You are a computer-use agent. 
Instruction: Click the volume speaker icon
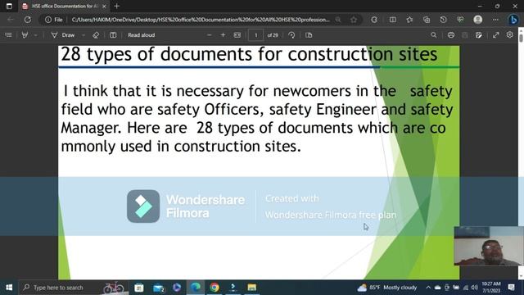click(474, 288)
